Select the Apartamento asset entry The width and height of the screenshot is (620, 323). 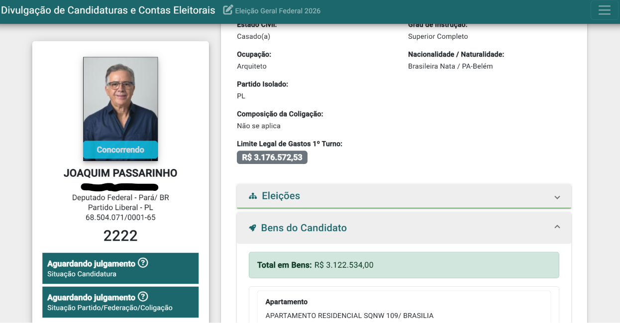tap(404, 307)
